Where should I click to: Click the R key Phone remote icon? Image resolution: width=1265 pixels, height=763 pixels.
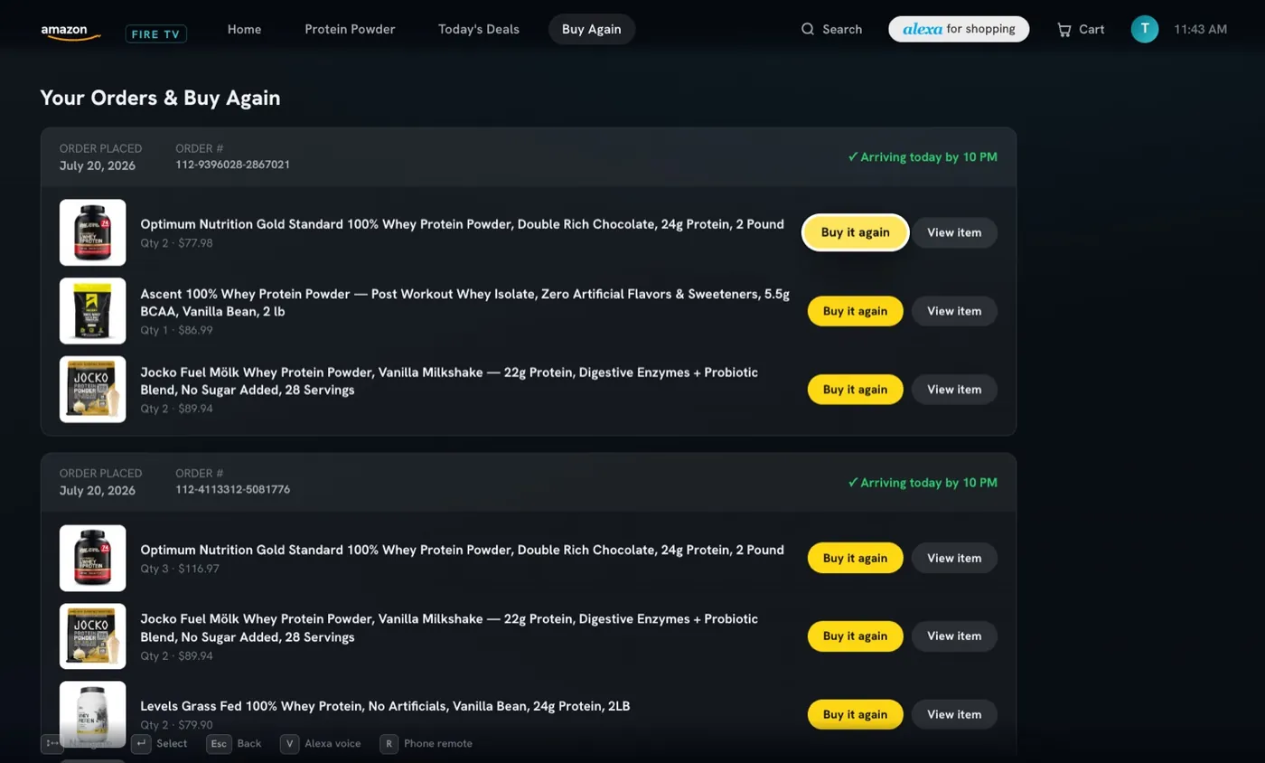coord(389,744)
